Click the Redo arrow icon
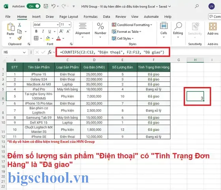Screen dimensions: 221x190 pos(64,6)
